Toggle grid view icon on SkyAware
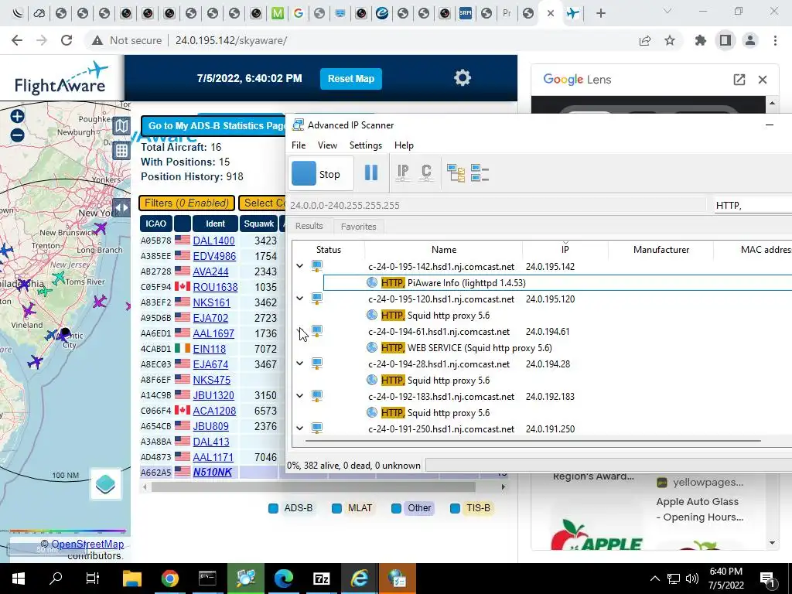 point(121,150)
